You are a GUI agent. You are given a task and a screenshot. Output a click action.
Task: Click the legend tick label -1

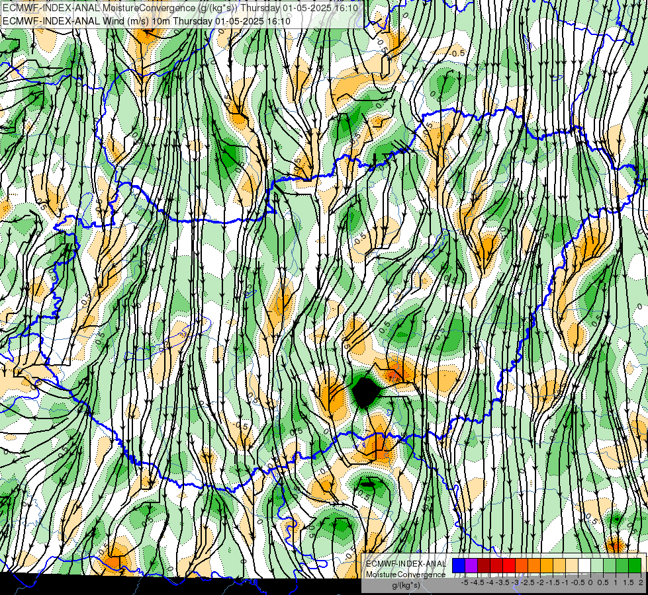coord(565,582)
